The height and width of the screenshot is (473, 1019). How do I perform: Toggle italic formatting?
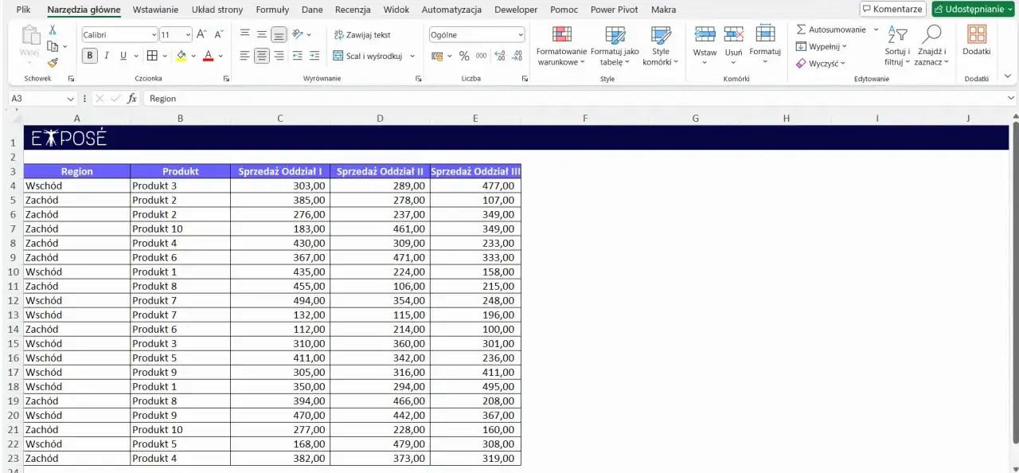pos(106,56)
